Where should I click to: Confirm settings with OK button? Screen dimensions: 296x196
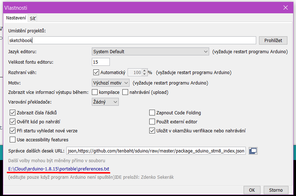tap(252, 190)
